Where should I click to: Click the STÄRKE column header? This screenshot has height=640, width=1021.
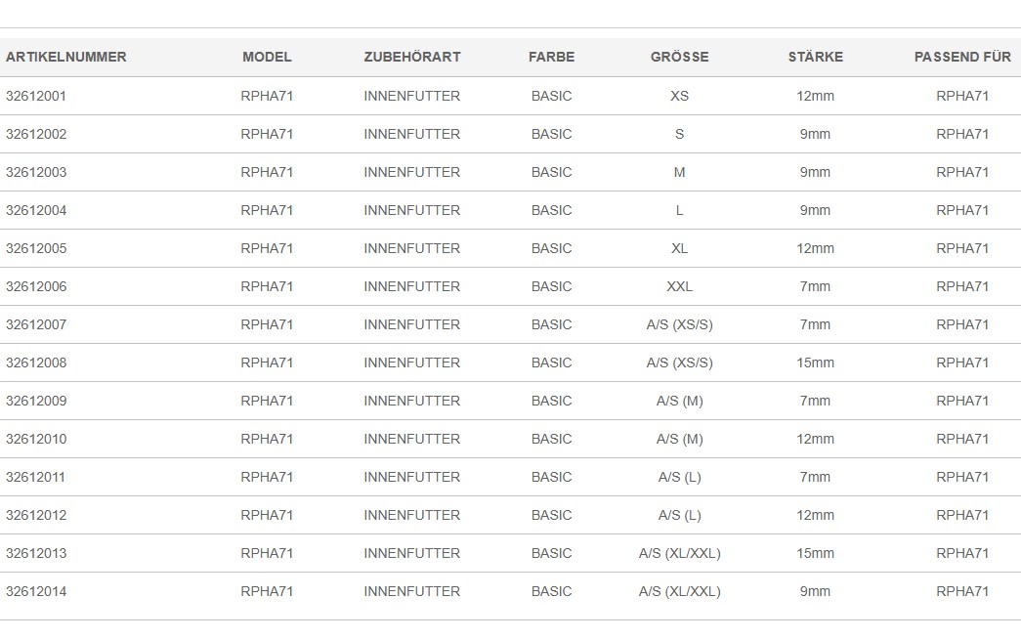[815, 57]
